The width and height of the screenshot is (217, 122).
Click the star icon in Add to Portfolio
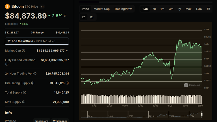click(x=9, y=41)
